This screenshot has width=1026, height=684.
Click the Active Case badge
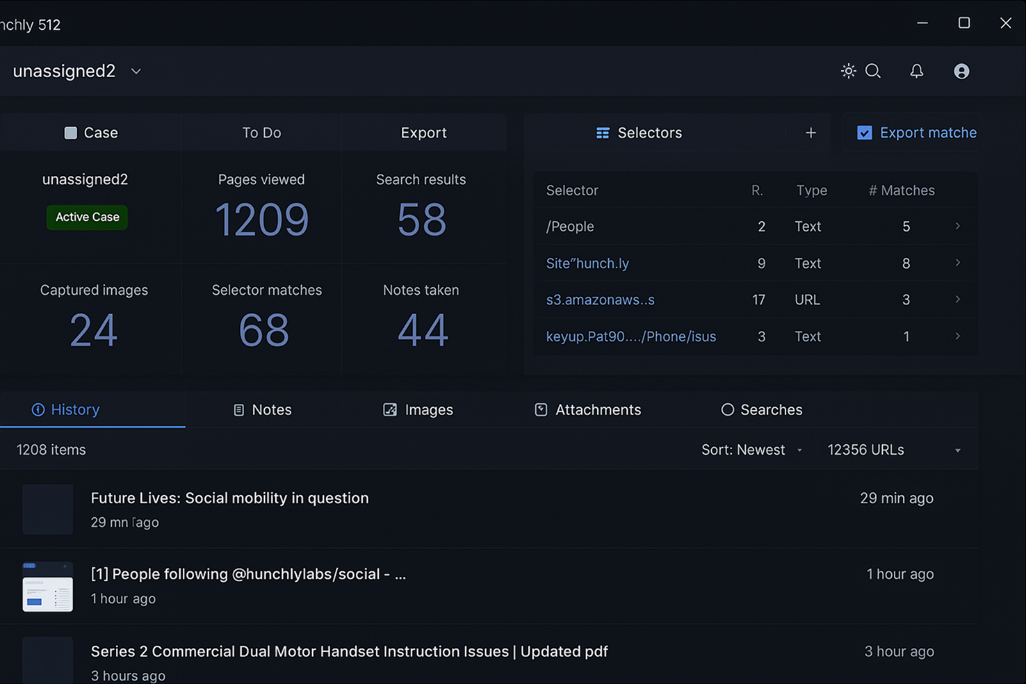[x=87, y=217]
